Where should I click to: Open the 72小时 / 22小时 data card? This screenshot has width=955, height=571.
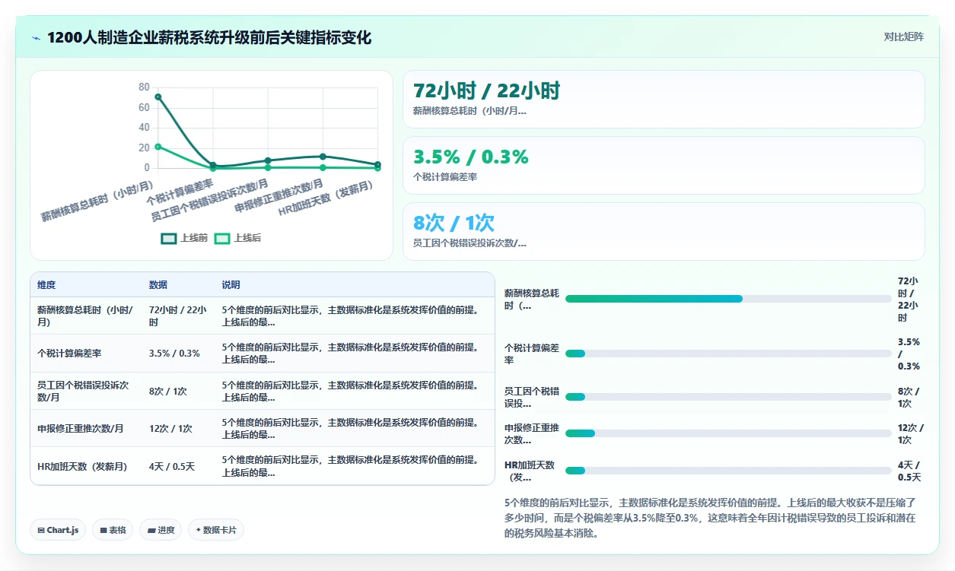(664, 99)
